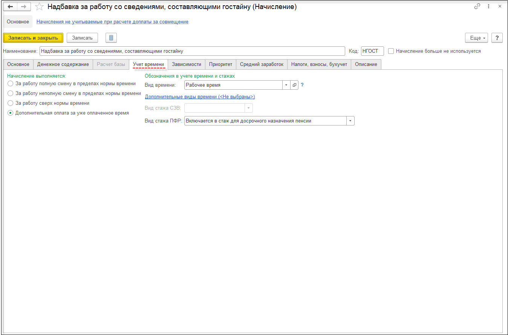Image resolution: width=508 pixels, height=335 pixels.
Task: Select the Расчет базы tab
Action: (x=111, y=64)
